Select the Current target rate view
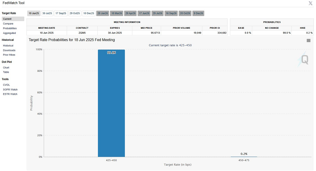 (13, 19)
